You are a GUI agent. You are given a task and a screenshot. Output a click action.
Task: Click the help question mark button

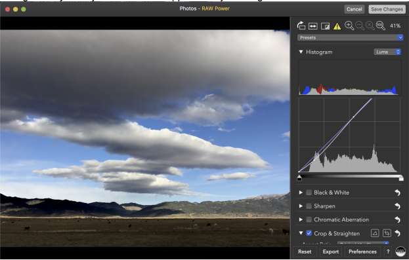click(x=388, y=251)
